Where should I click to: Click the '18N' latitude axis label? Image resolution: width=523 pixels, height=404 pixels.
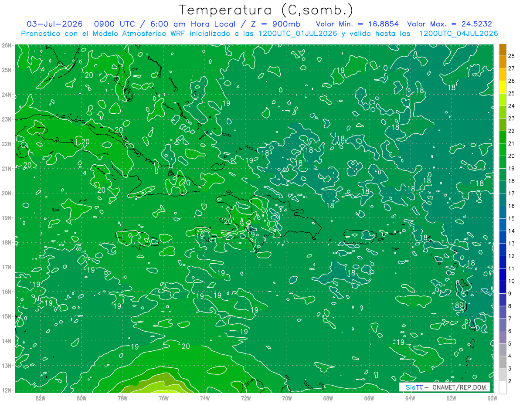pyautogui.click(x=6, y=242)
